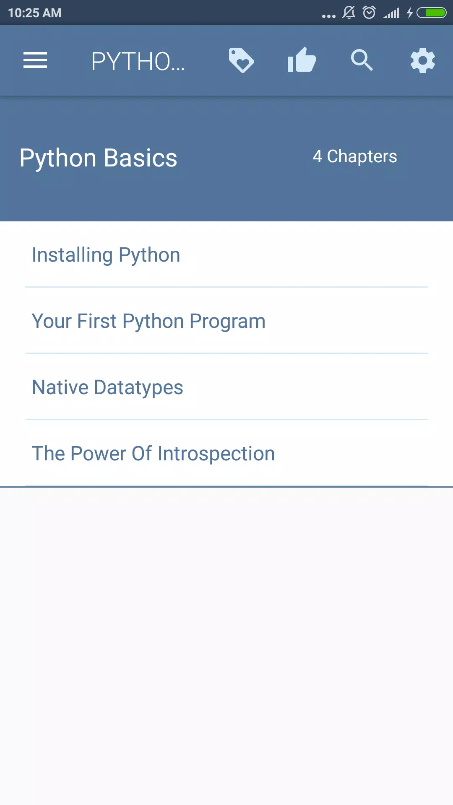
Task: Tap the charging lightning bolt icon
Action: pyautogui.click(x=410, y=13)
